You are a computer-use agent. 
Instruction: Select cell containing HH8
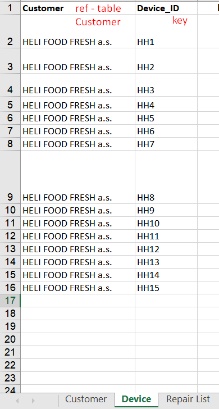pyautogui.click(x=166, y=177)
